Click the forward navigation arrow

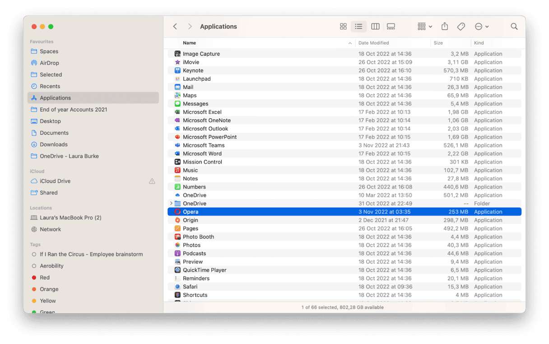189,27
